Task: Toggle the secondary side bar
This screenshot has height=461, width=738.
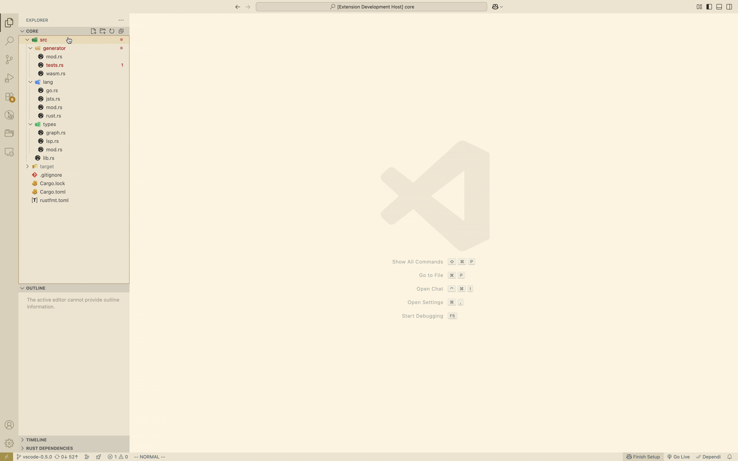Action: (x=729, y=7)
